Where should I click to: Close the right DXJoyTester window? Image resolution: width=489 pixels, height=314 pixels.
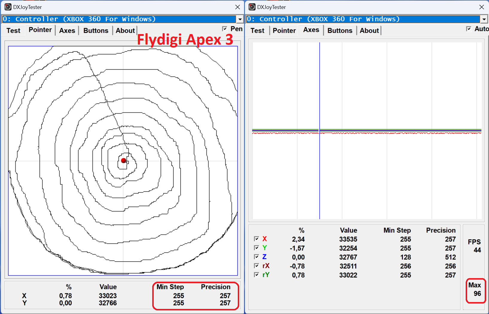[482, 7]
